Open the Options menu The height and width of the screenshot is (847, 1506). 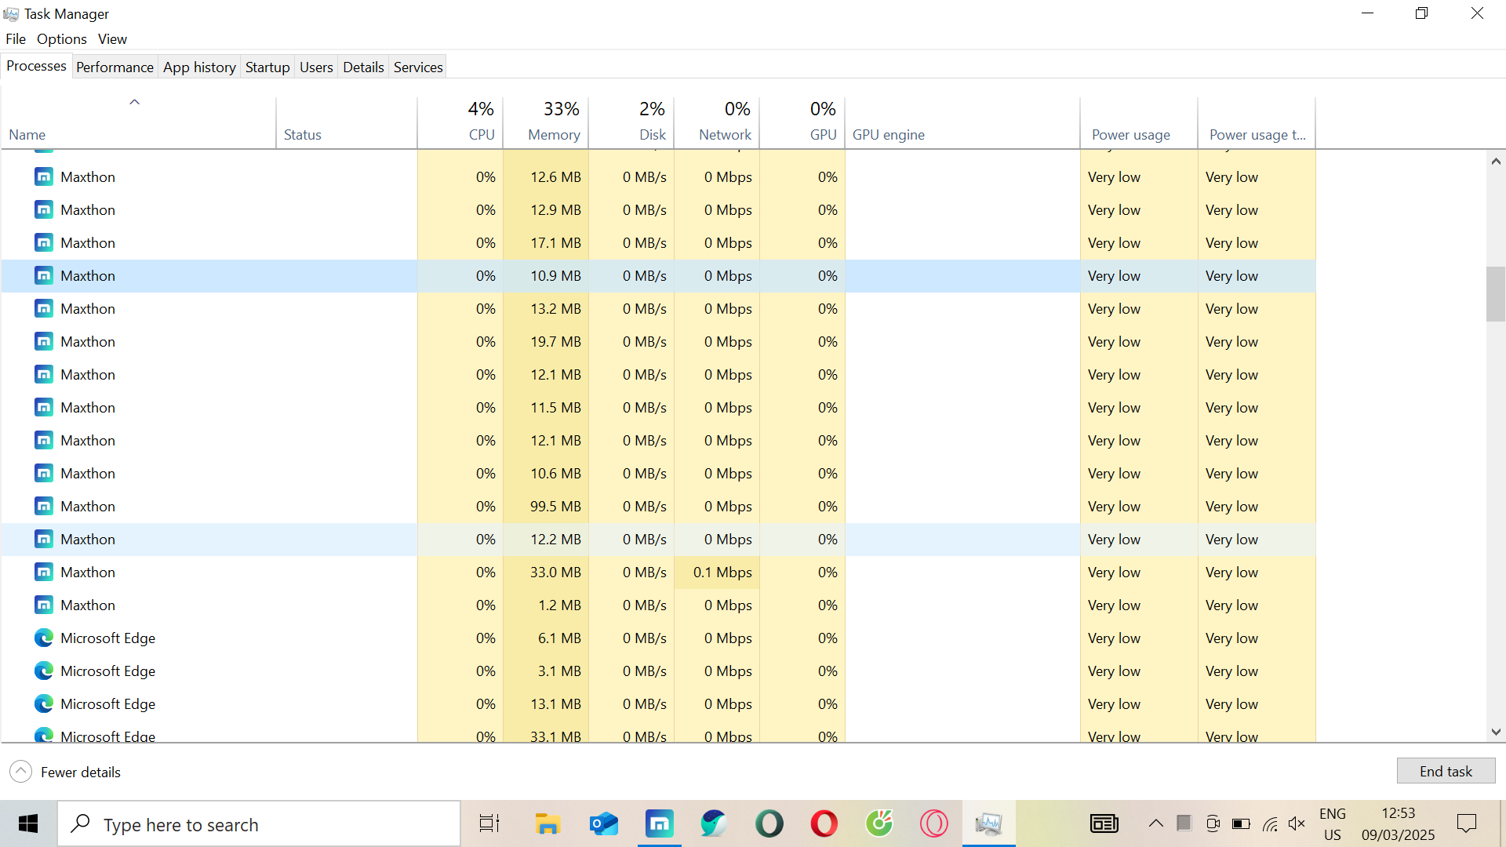tap(62, 39)
